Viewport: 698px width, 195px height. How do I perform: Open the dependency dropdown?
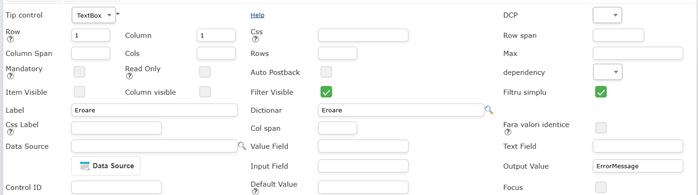[x=608, y=72]
